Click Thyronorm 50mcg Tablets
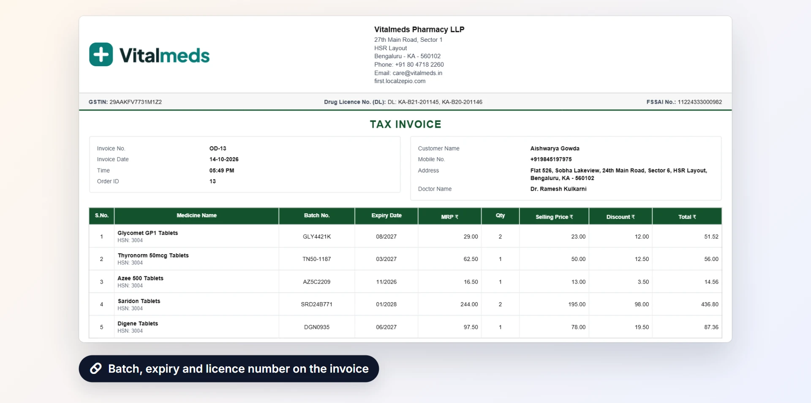The width and height of the screenshot is (811, 403). pyautogui.click(x=153, y=256)
